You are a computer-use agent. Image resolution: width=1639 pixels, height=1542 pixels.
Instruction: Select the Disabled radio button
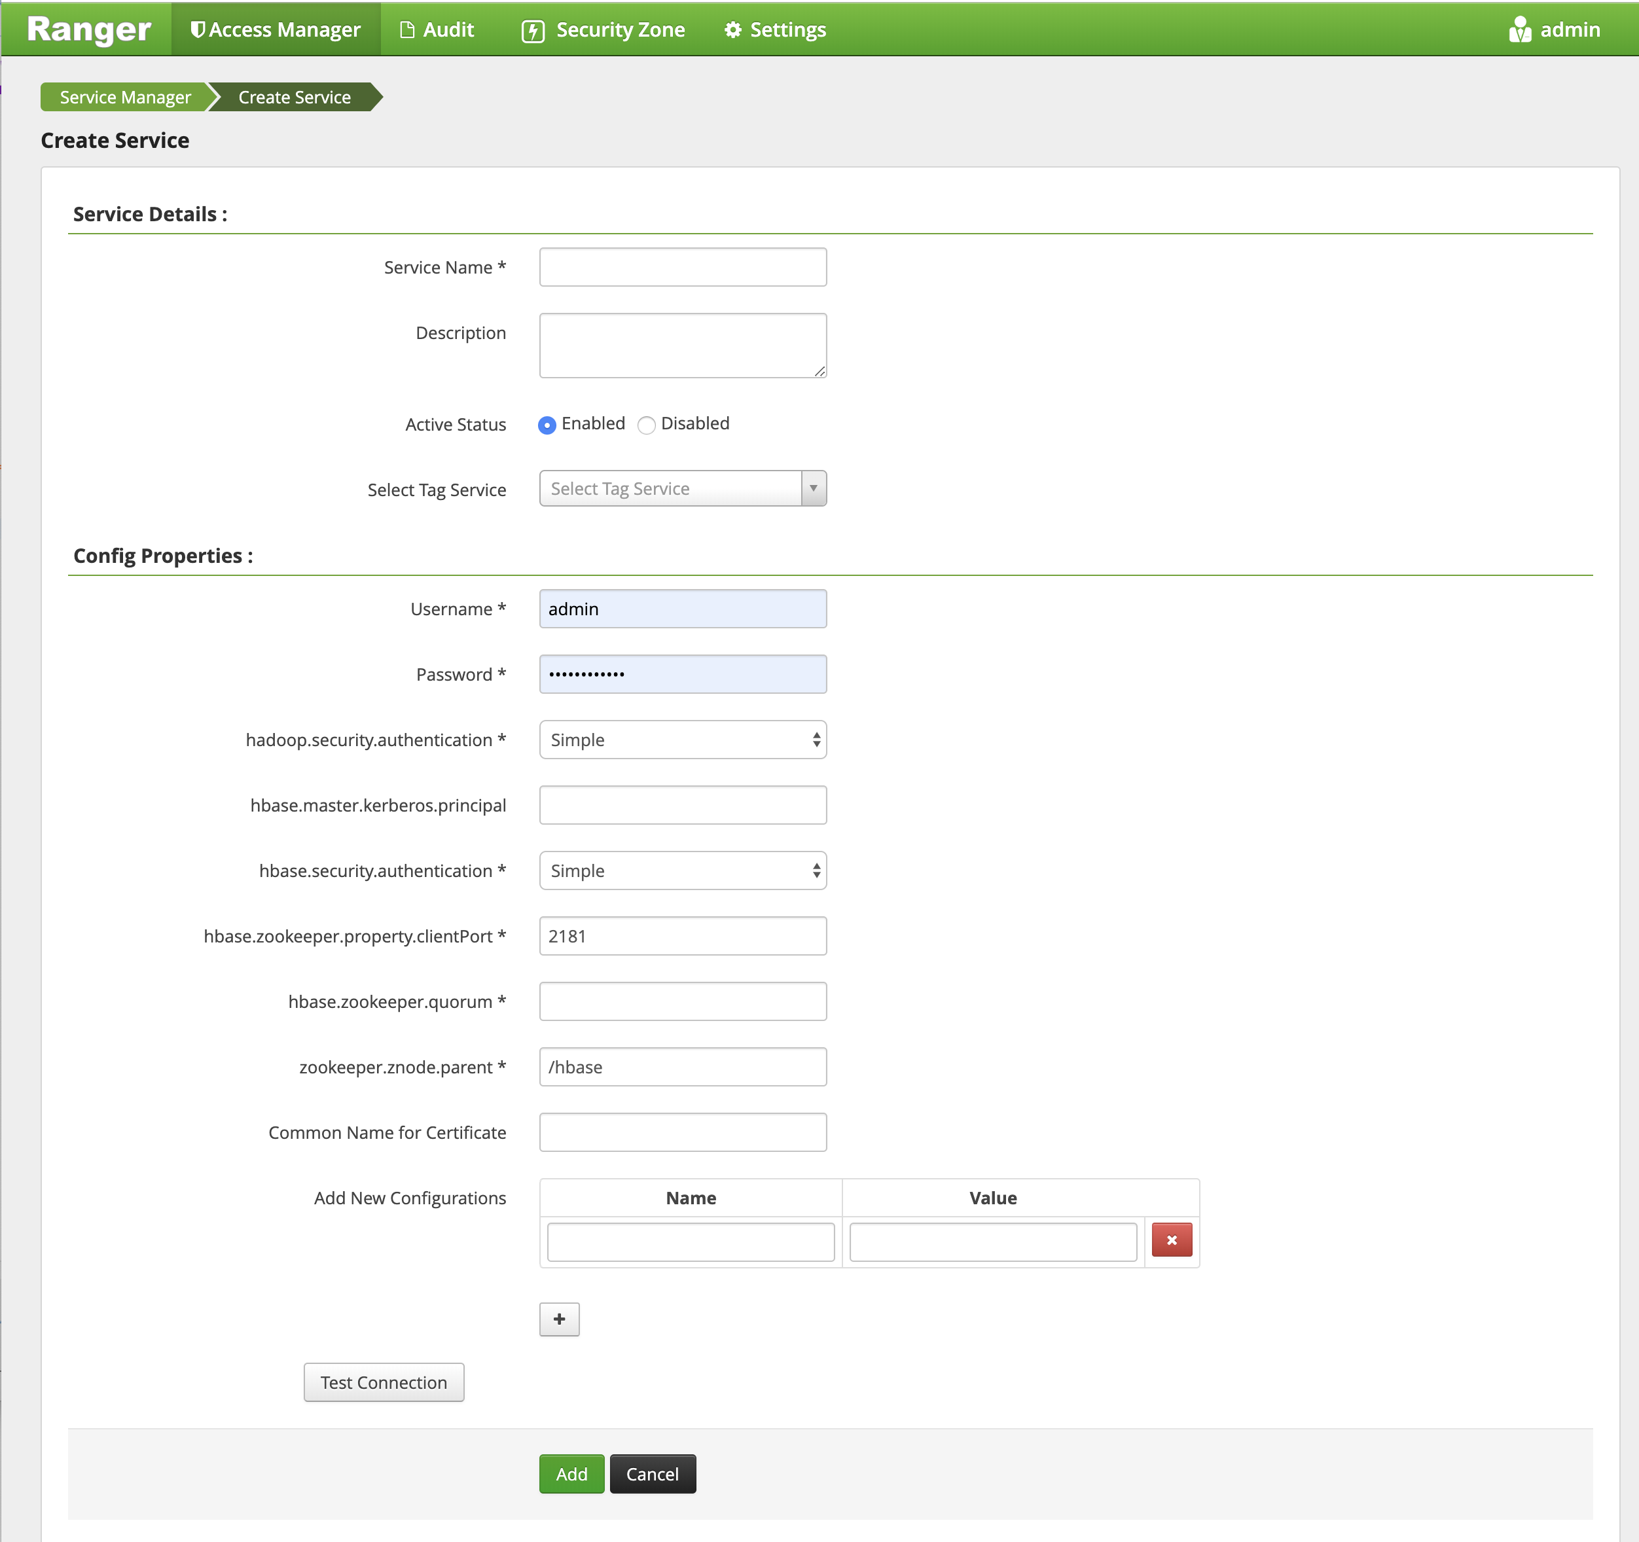pos(646,425)
